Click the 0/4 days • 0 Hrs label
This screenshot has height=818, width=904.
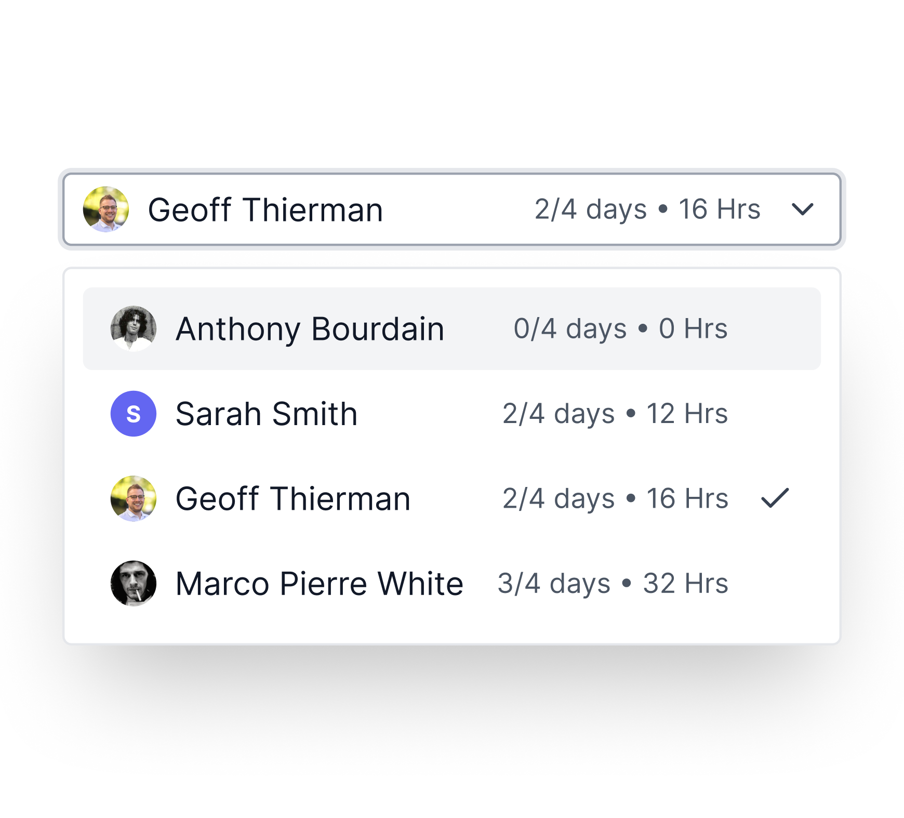[620, 329]
